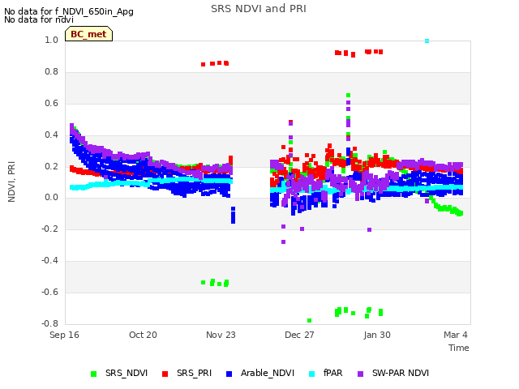Click the 0.6 y-axis tick label
The image size is (519, 389).
pyautogui.click(x=51, y=103)
